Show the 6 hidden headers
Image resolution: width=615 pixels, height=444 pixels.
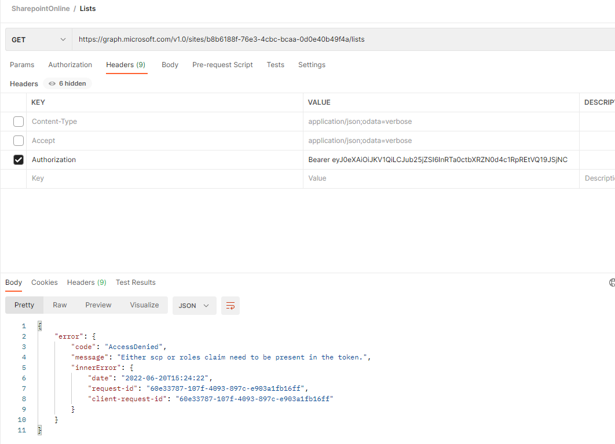[67, 83]
